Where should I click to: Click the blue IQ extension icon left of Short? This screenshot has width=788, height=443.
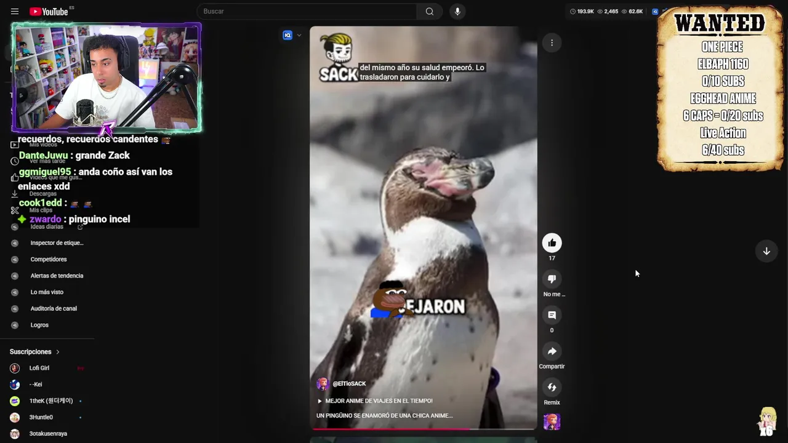click(x=287, y=35)
